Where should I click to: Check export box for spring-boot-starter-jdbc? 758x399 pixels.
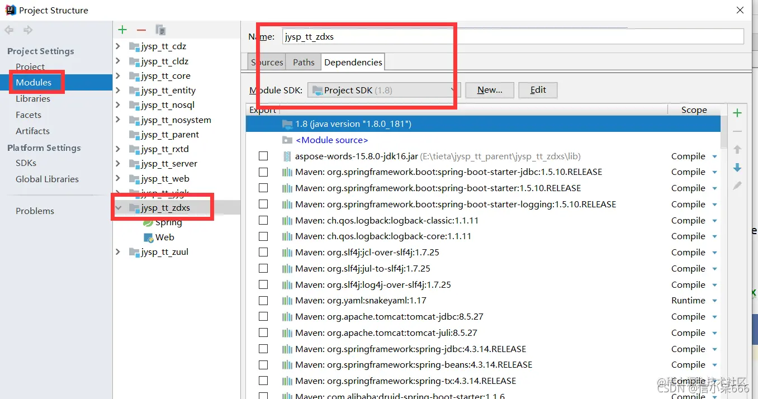click(263, 172)
